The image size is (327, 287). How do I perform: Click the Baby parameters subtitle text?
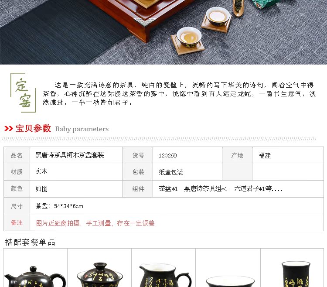82,129
